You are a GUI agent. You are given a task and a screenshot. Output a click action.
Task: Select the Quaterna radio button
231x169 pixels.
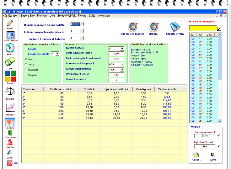26,70
